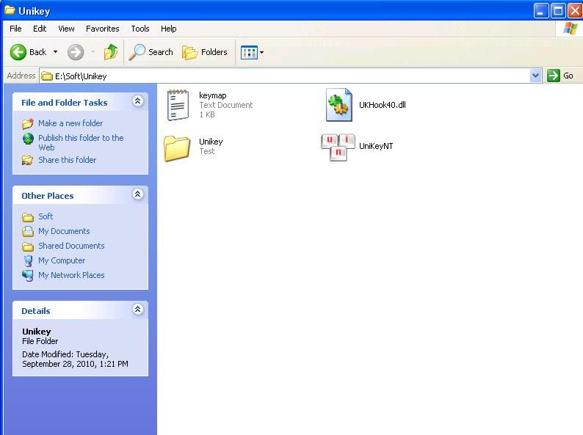Click the Search magnifier toolbar button
583x435 pixels.
pyautogui.click(x=151, y=52)
